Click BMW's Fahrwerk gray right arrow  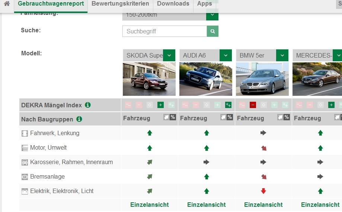tap(263, 133)
